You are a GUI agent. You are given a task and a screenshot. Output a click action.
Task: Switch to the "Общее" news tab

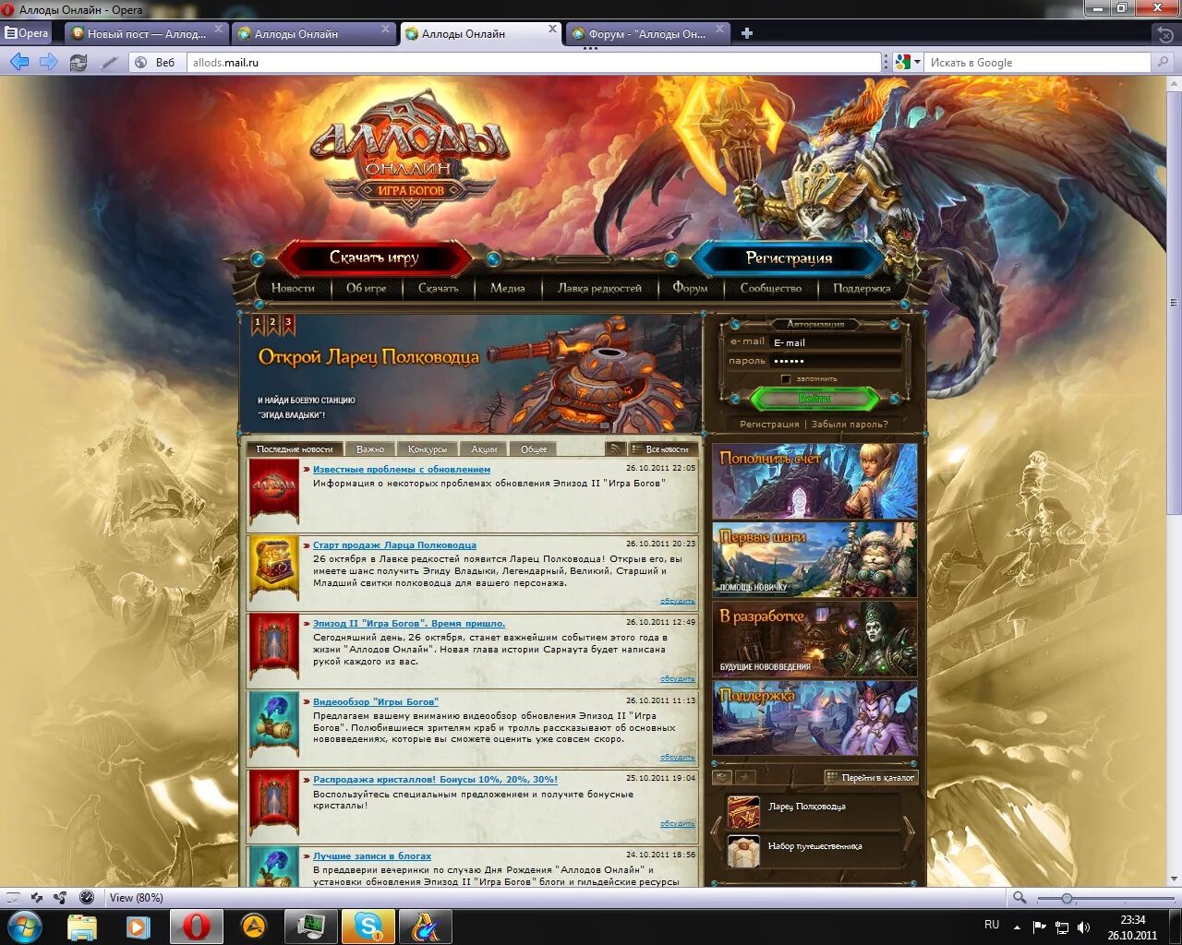point(534,449)
